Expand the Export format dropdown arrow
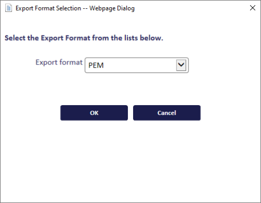 (181, 65)
